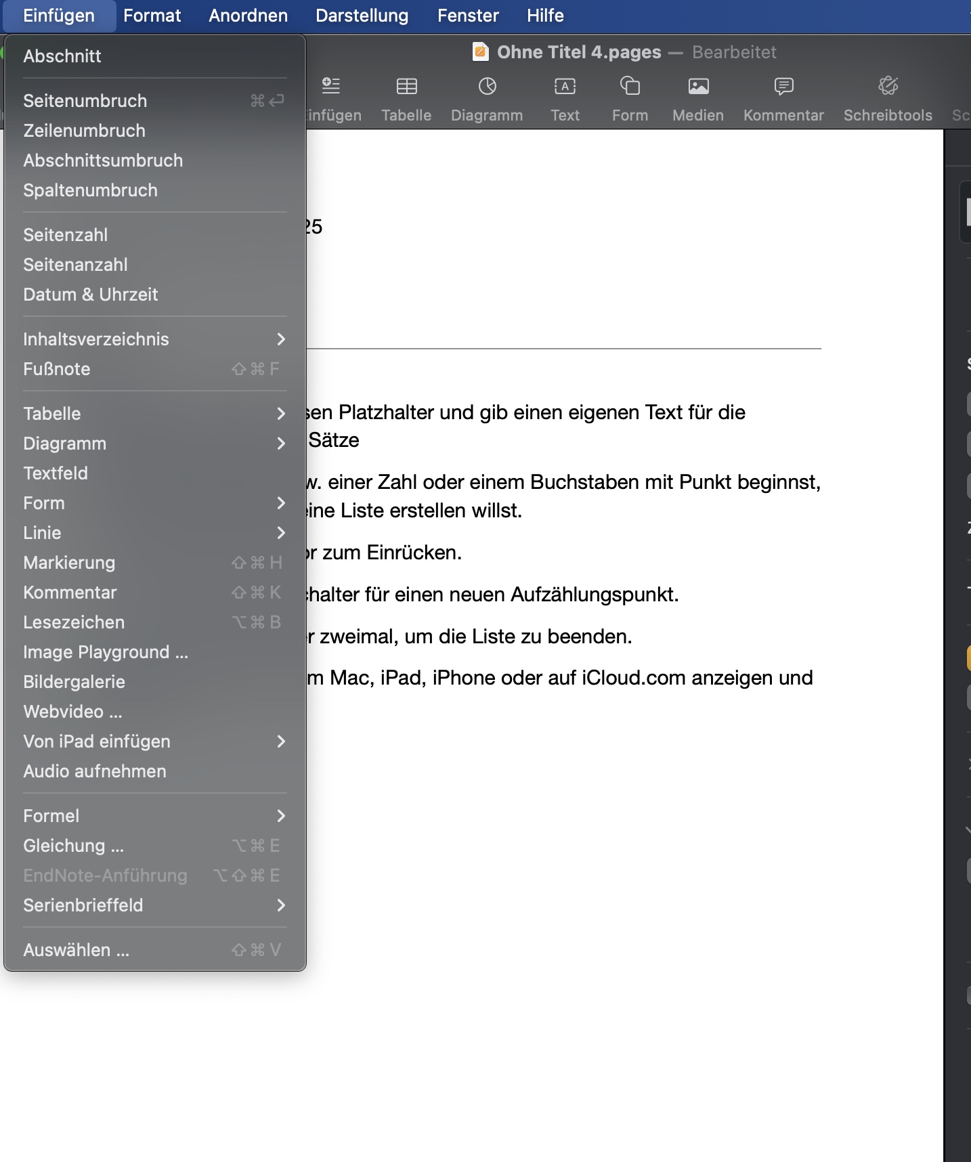971x1162 pixels.
Task: Select Audio aufnehmen
Action: coord(155,771)
